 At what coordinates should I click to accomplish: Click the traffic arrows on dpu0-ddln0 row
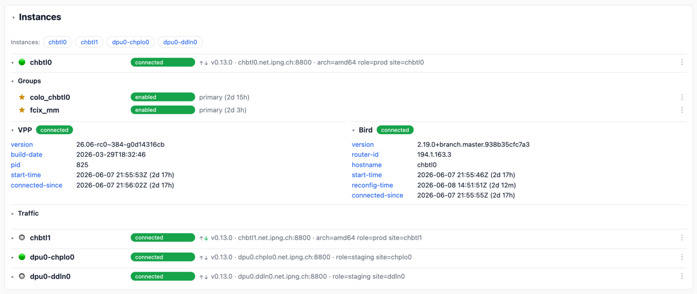(x=203, y=277)
